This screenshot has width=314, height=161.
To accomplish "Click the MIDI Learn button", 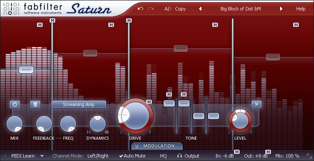I will pyautogui.click(x=23, y=156).
